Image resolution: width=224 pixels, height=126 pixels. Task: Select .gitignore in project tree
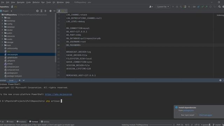11,61
